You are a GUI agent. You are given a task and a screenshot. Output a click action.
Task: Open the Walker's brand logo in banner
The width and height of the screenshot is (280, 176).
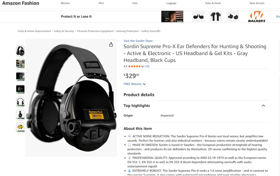[256, 16]
